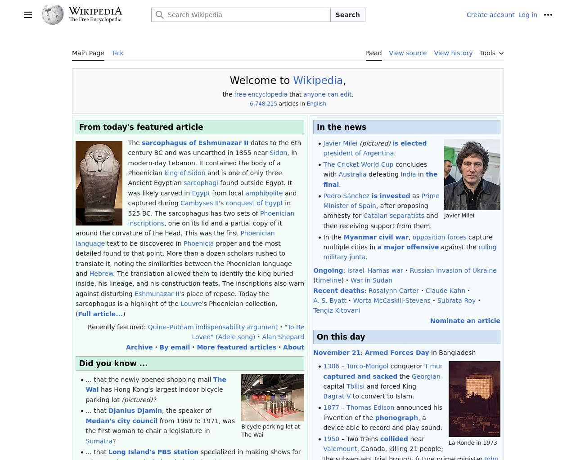576x460 pixels.
Task: Open the 6,748,215 article count link
Action: point(264,104)
